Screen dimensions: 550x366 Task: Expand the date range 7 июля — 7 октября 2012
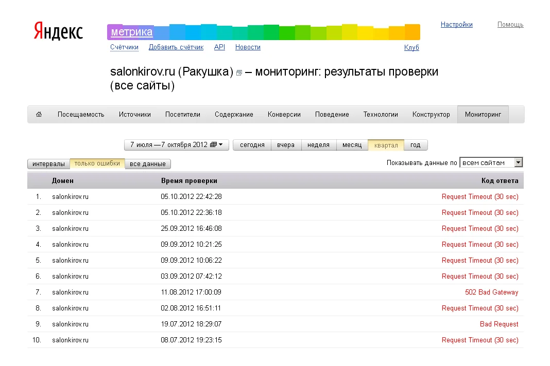[177, 144]
